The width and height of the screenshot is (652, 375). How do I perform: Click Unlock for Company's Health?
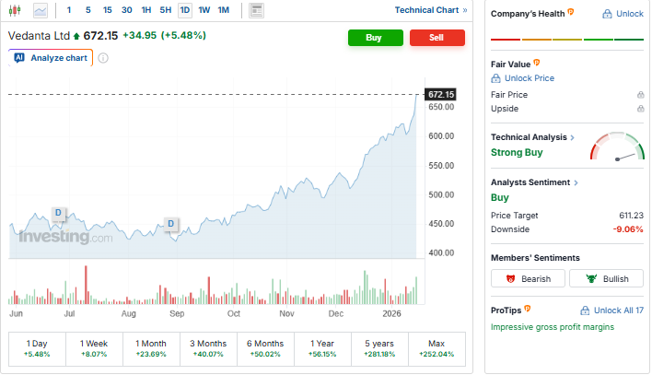[630, 14]
